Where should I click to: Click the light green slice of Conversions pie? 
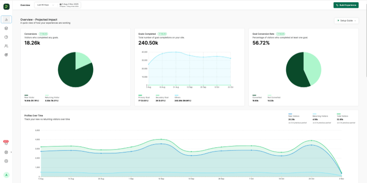click(82, 60)
